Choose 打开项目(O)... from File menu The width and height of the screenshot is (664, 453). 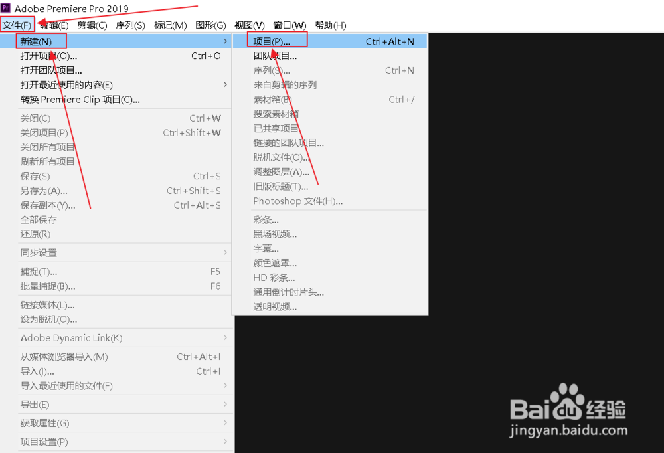(x=116, y=56)
